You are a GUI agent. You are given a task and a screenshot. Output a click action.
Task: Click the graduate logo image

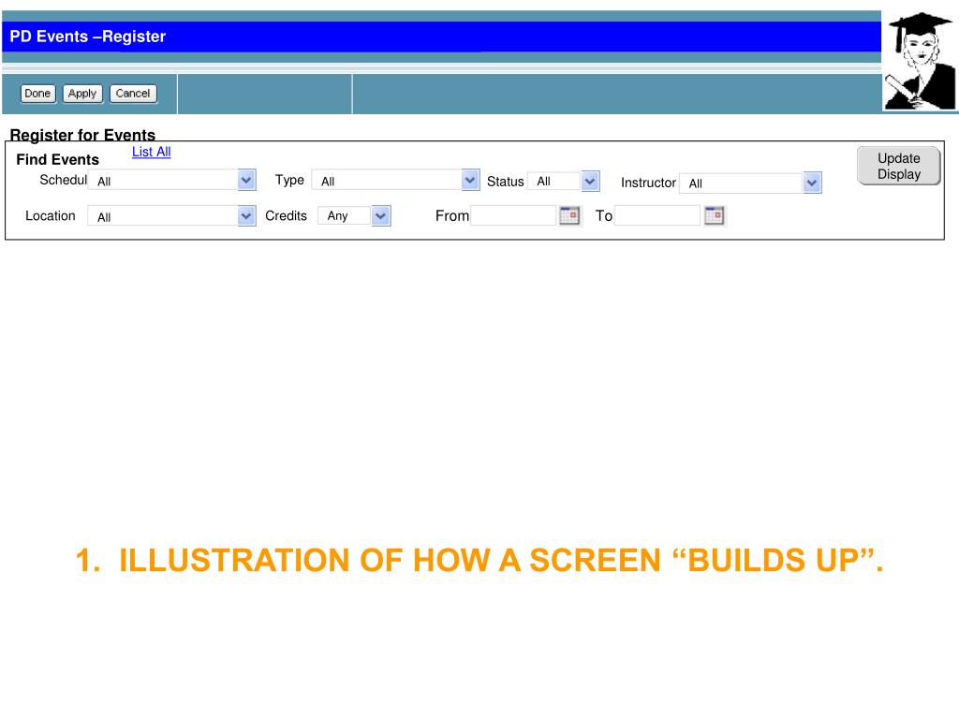tap(921, 61)
